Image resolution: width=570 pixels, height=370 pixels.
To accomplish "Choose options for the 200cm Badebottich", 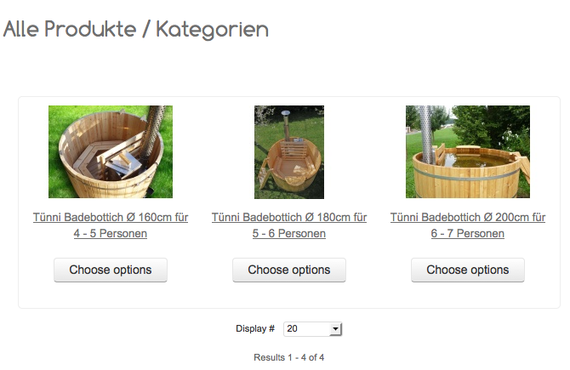I will tap(468, 270).
